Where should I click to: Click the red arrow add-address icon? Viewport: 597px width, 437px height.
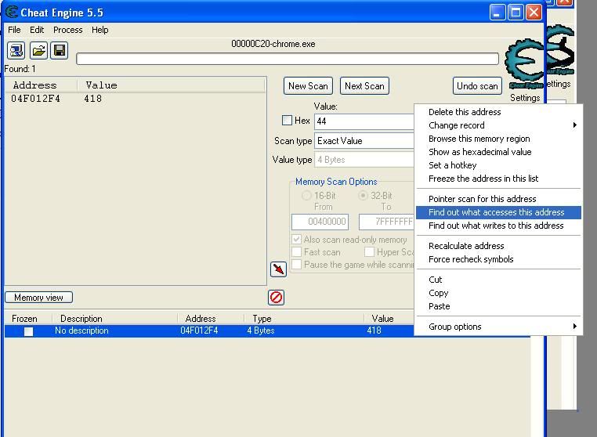pos(278,269)
